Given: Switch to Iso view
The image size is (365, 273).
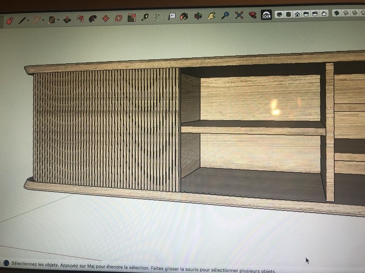Looking at the screenshot, I should (x=279, y=14).
